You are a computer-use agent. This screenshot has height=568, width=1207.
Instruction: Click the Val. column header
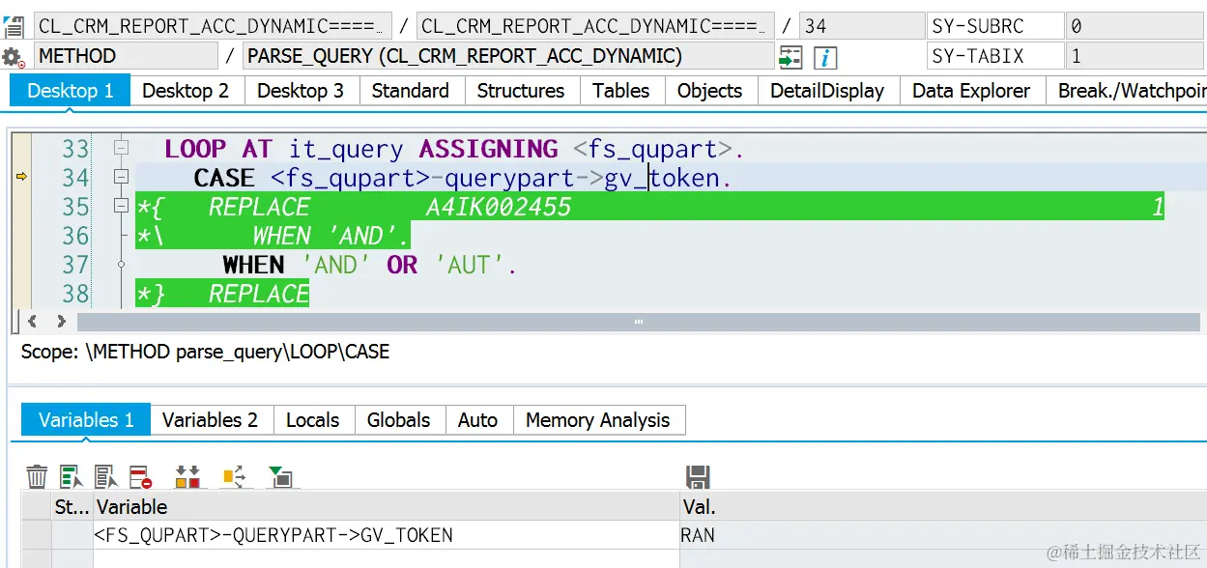[x=943, y=506]
